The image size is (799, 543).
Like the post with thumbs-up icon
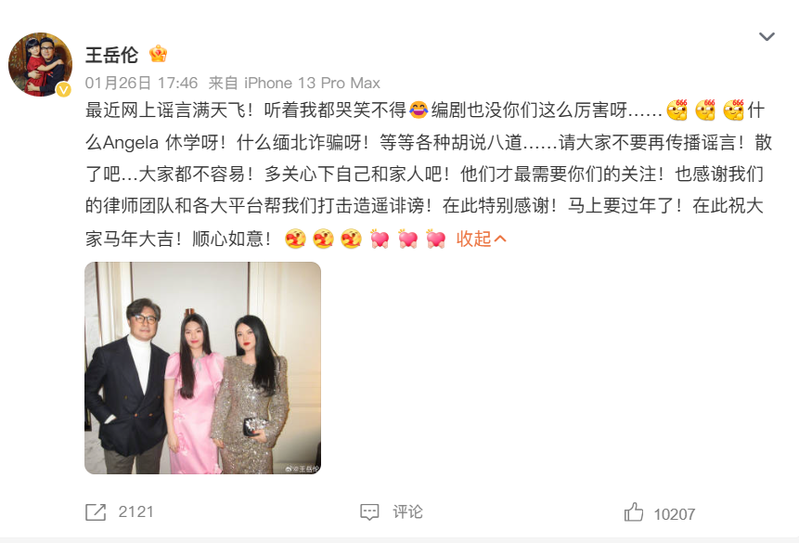click(634, 511)
